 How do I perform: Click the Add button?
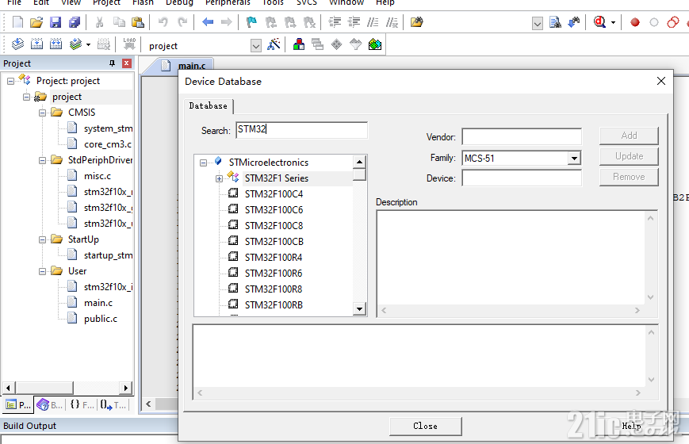pyautogui.click(x=629, y=136)
